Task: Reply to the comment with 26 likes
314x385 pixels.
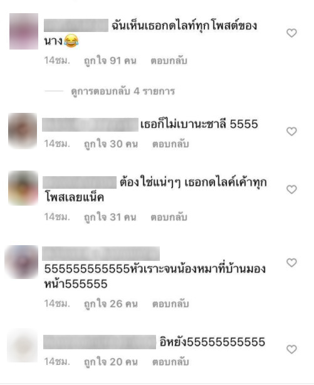Action: 170,304
